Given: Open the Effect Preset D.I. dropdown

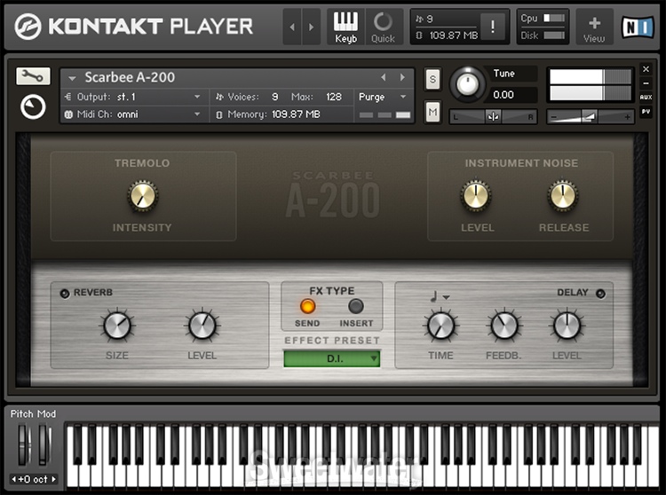Looking at the screenshot, I should (332, 358).
